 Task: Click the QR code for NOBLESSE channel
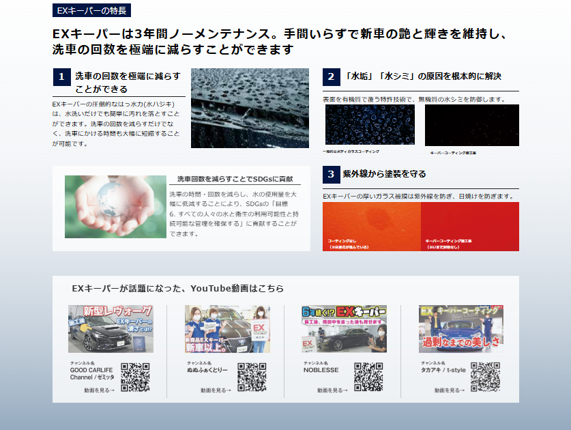pos(368,377)
